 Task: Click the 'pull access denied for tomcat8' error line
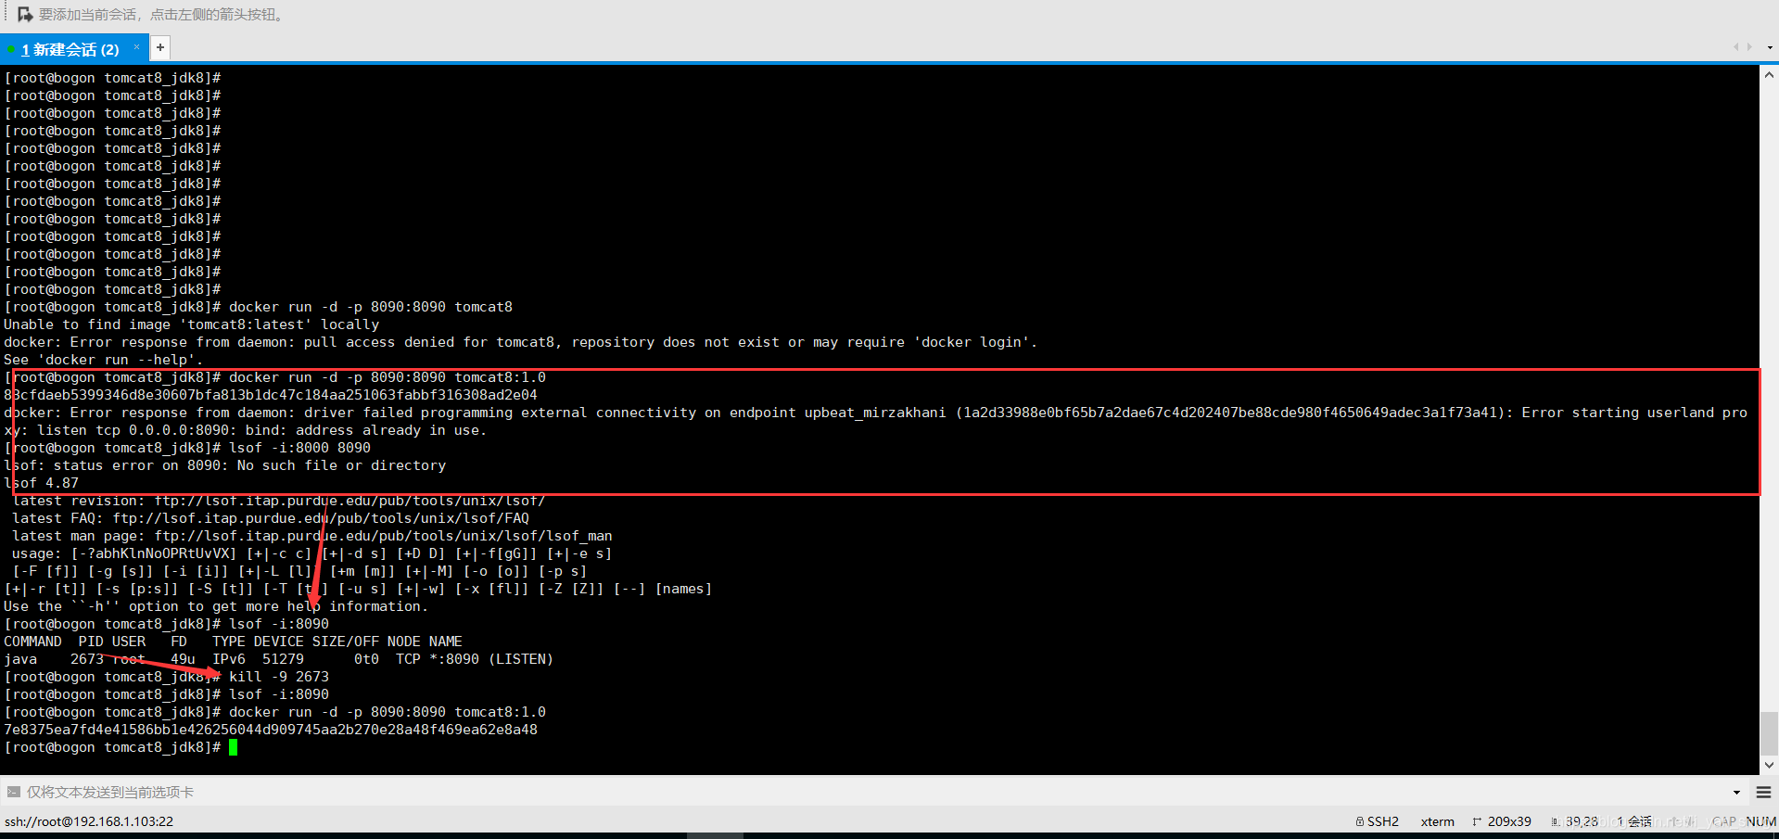coord(521,342)
